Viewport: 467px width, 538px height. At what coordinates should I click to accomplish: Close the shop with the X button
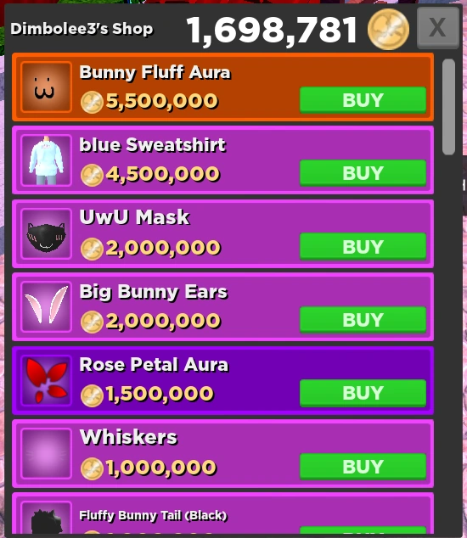pyautogui.click(x=438, y=28)
